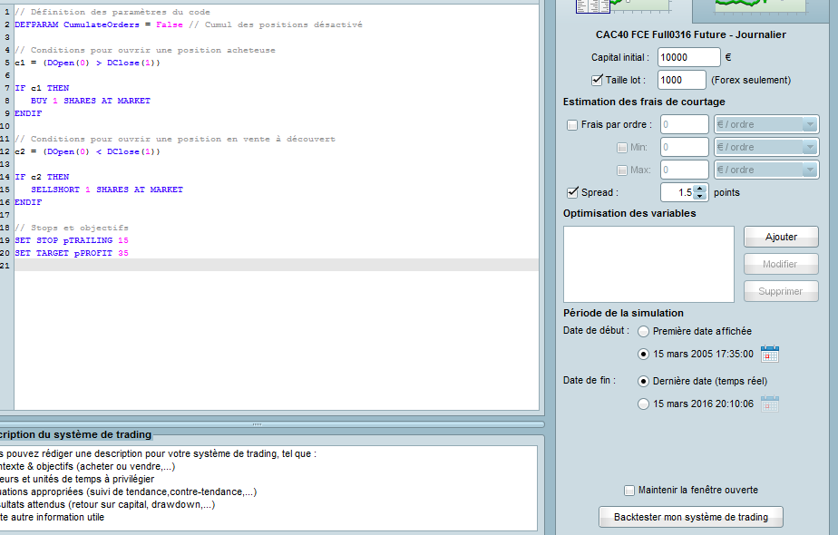Select Première date affichée radio button

(x=644, y=331)
